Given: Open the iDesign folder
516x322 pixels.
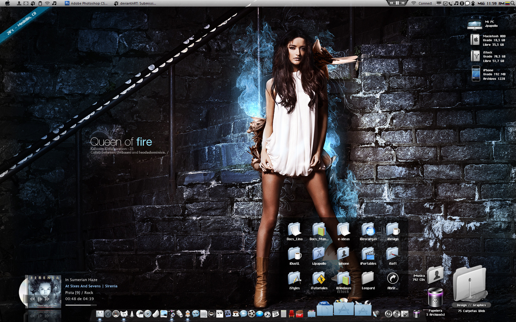Looking at the screenshot, I should coord(393,229).
